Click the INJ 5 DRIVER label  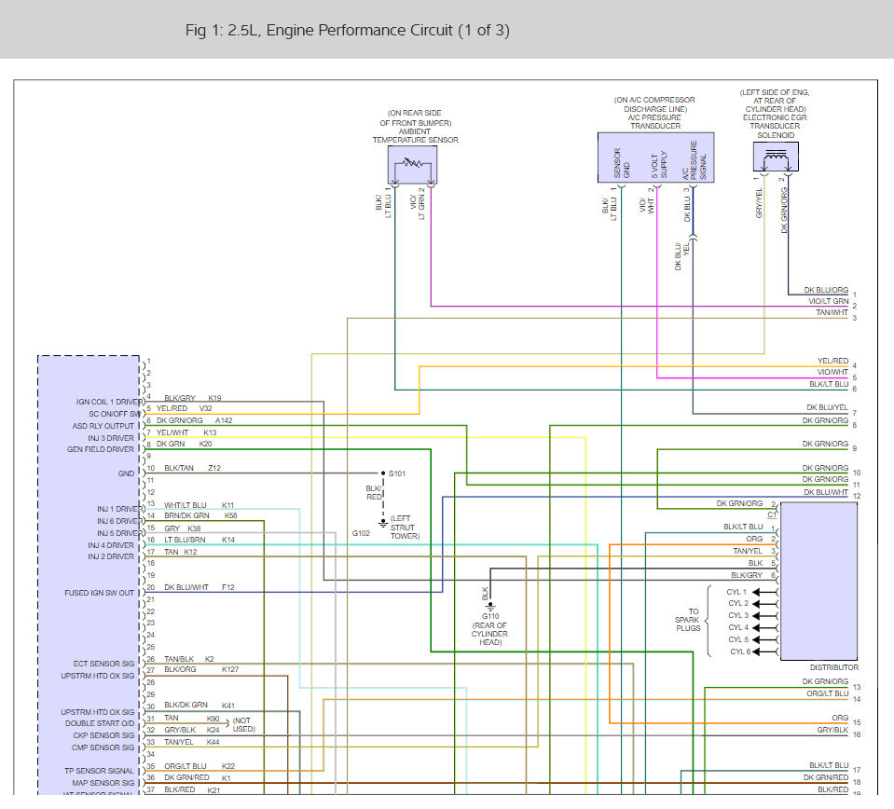pyautogui.click(x=118, y=533)
